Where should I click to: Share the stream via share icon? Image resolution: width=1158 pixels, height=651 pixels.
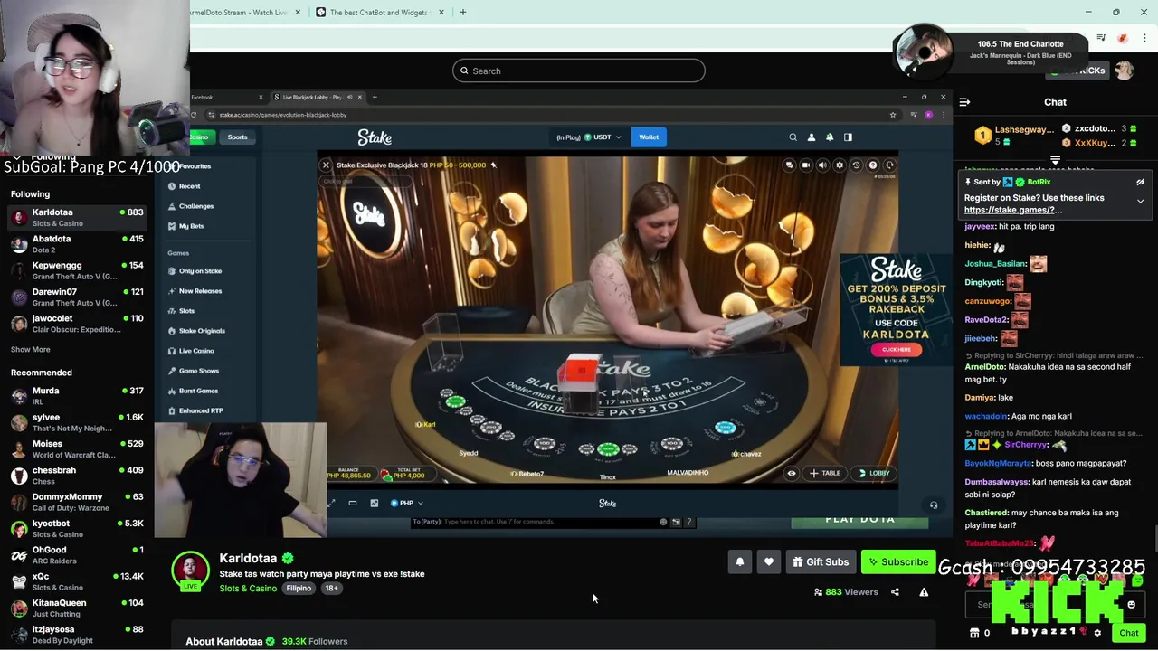point(895,592)
